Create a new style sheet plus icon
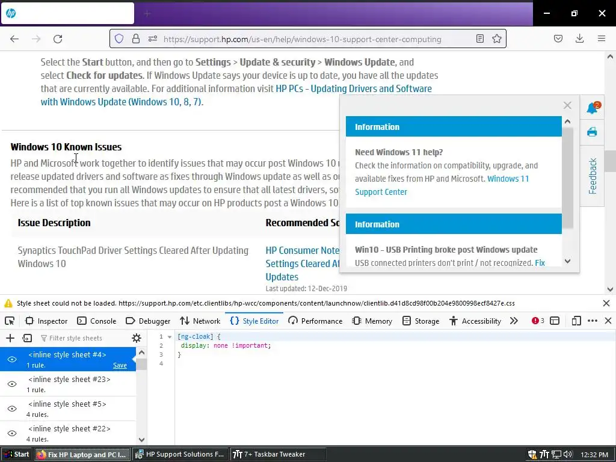 (x=10, y=338)
